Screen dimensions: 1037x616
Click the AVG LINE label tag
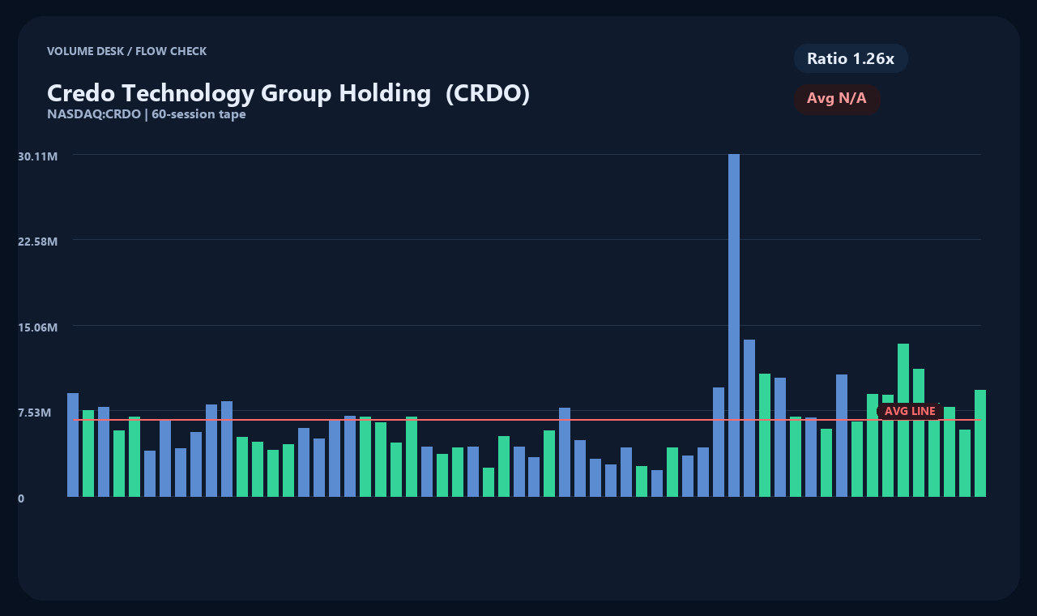[x=910, y=411]
